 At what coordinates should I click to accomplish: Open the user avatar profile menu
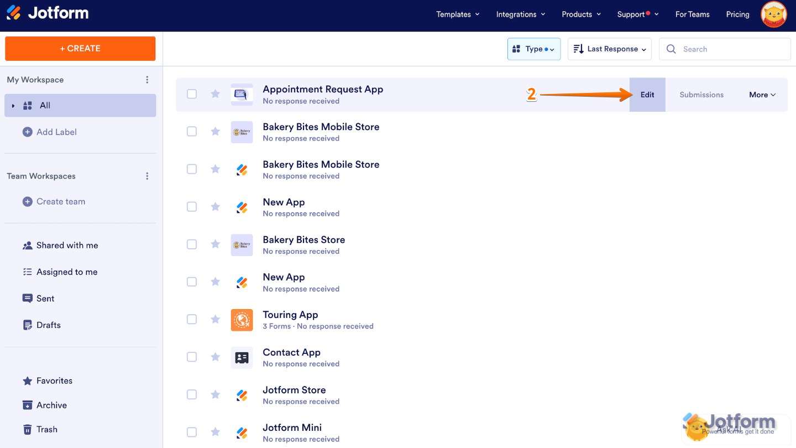[773, 15]
